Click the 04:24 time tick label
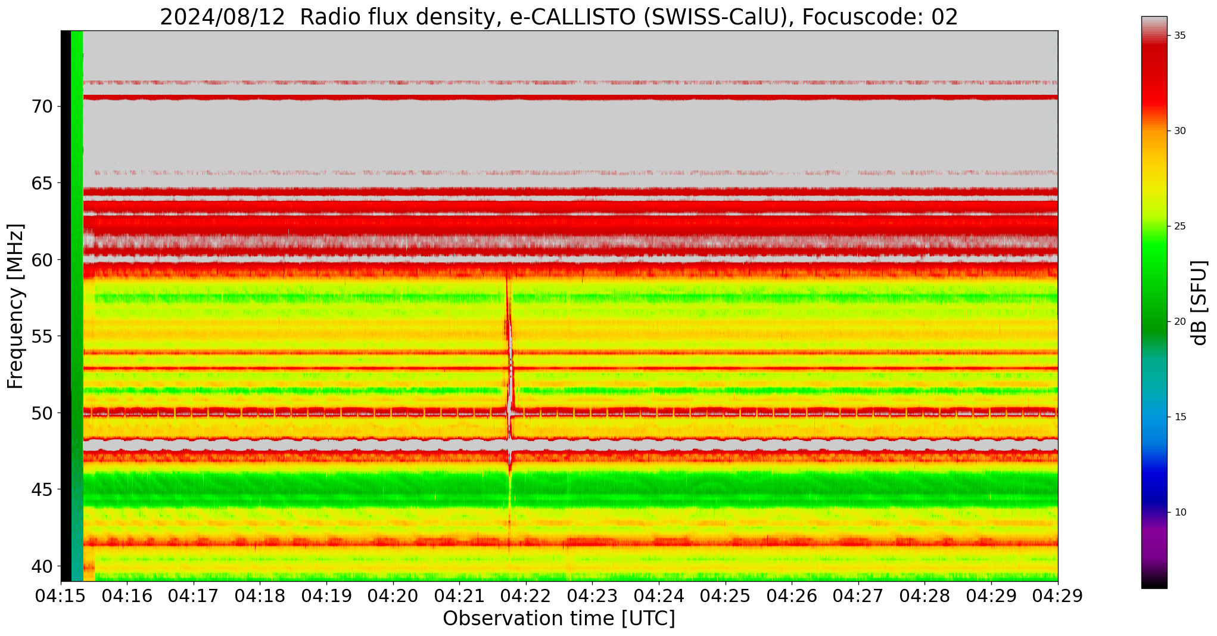Image resolution: width=1217 pixels, height=636 pixels. (659, 595)
